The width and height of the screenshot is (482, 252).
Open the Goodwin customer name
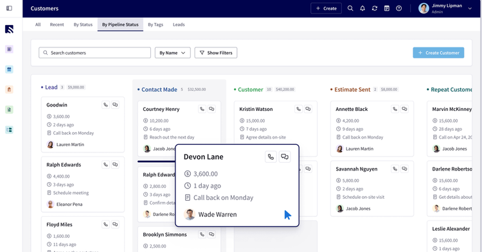pos(57,105)
